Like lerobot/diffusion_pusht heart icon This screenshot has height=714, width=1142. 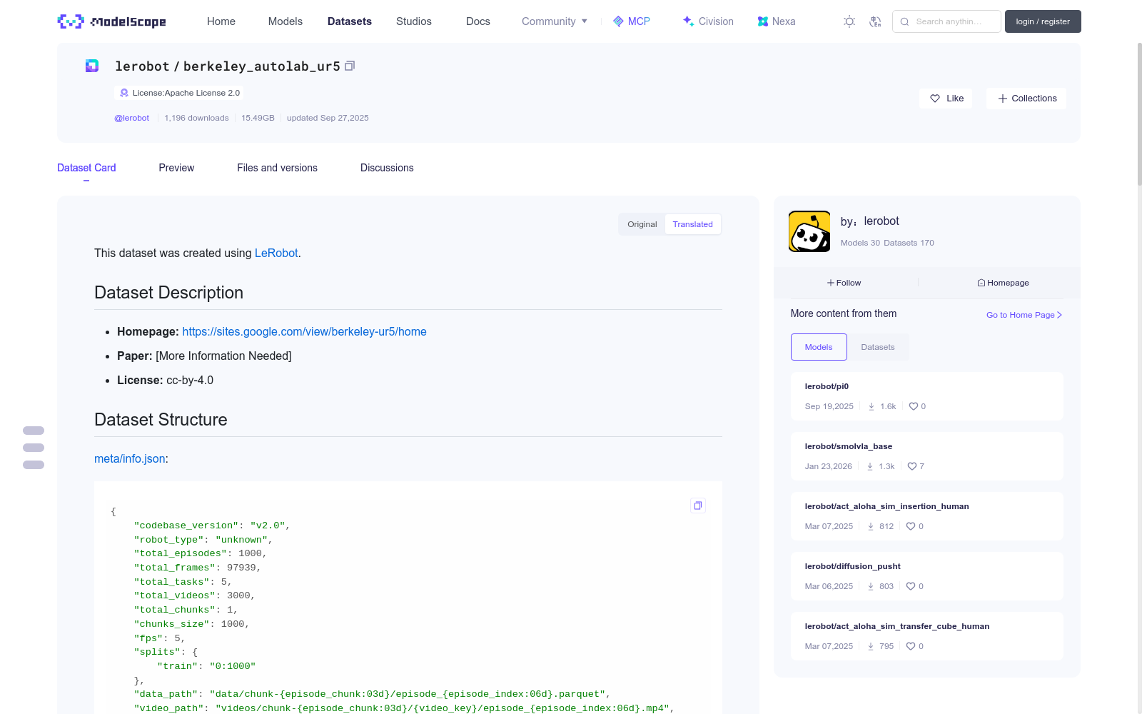911,586
